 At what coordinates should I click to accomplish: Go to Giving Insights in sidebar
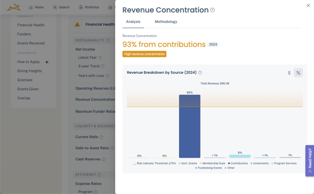pos(30,71)
